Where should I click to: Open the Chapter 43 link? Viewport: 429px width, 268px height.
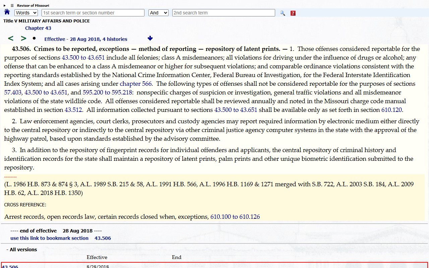[38, 28]
